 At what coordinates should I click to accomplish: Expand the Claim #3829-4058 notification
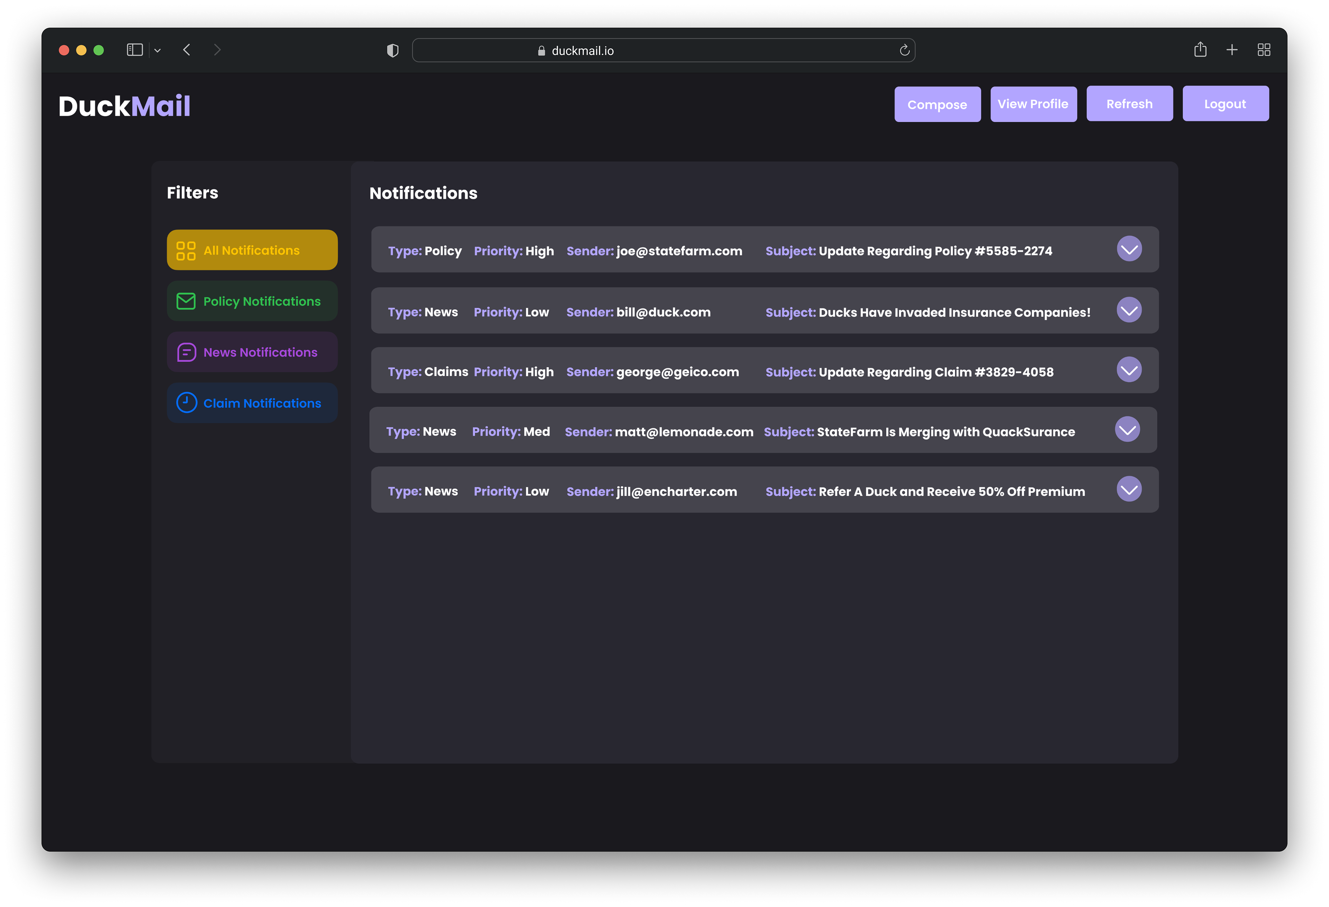(x=1129, y=370)
